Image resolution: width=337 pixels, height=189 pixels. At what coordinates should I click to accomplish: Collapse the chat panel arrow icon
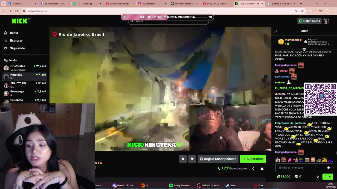[275, 31]
